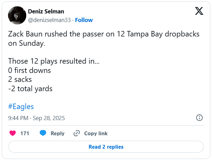Image resolution: width=212 pixels, height=160 pixels.
Task: Click the X logo icon
Action: 199,11
